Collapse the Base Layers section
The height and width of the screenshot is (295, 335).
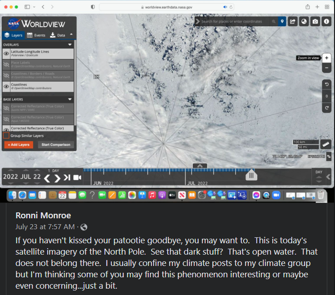70,99
